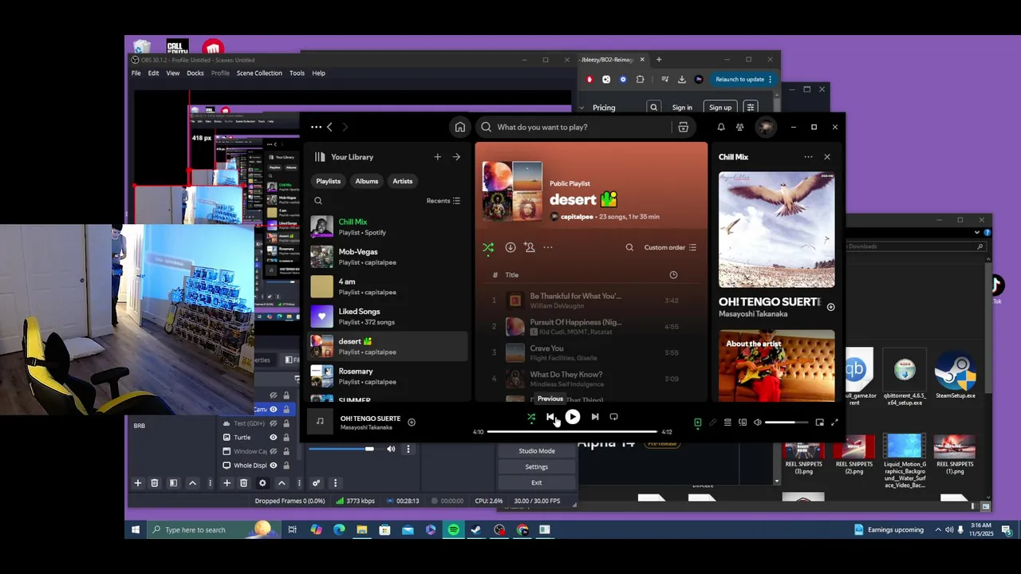The height and width of the screenshot is (574, 1021).
Task: Search within the desert playlist
Action: point(629,247)
